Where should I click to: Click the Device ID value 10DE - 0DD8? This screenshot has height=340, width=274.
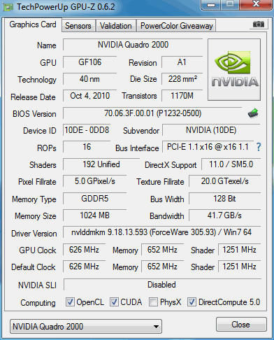click(x=87, y=130)
